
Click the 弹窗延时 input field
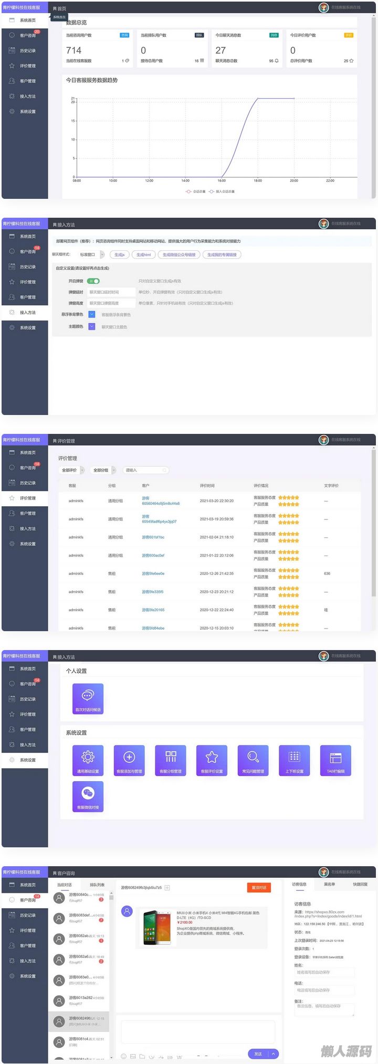111,292
